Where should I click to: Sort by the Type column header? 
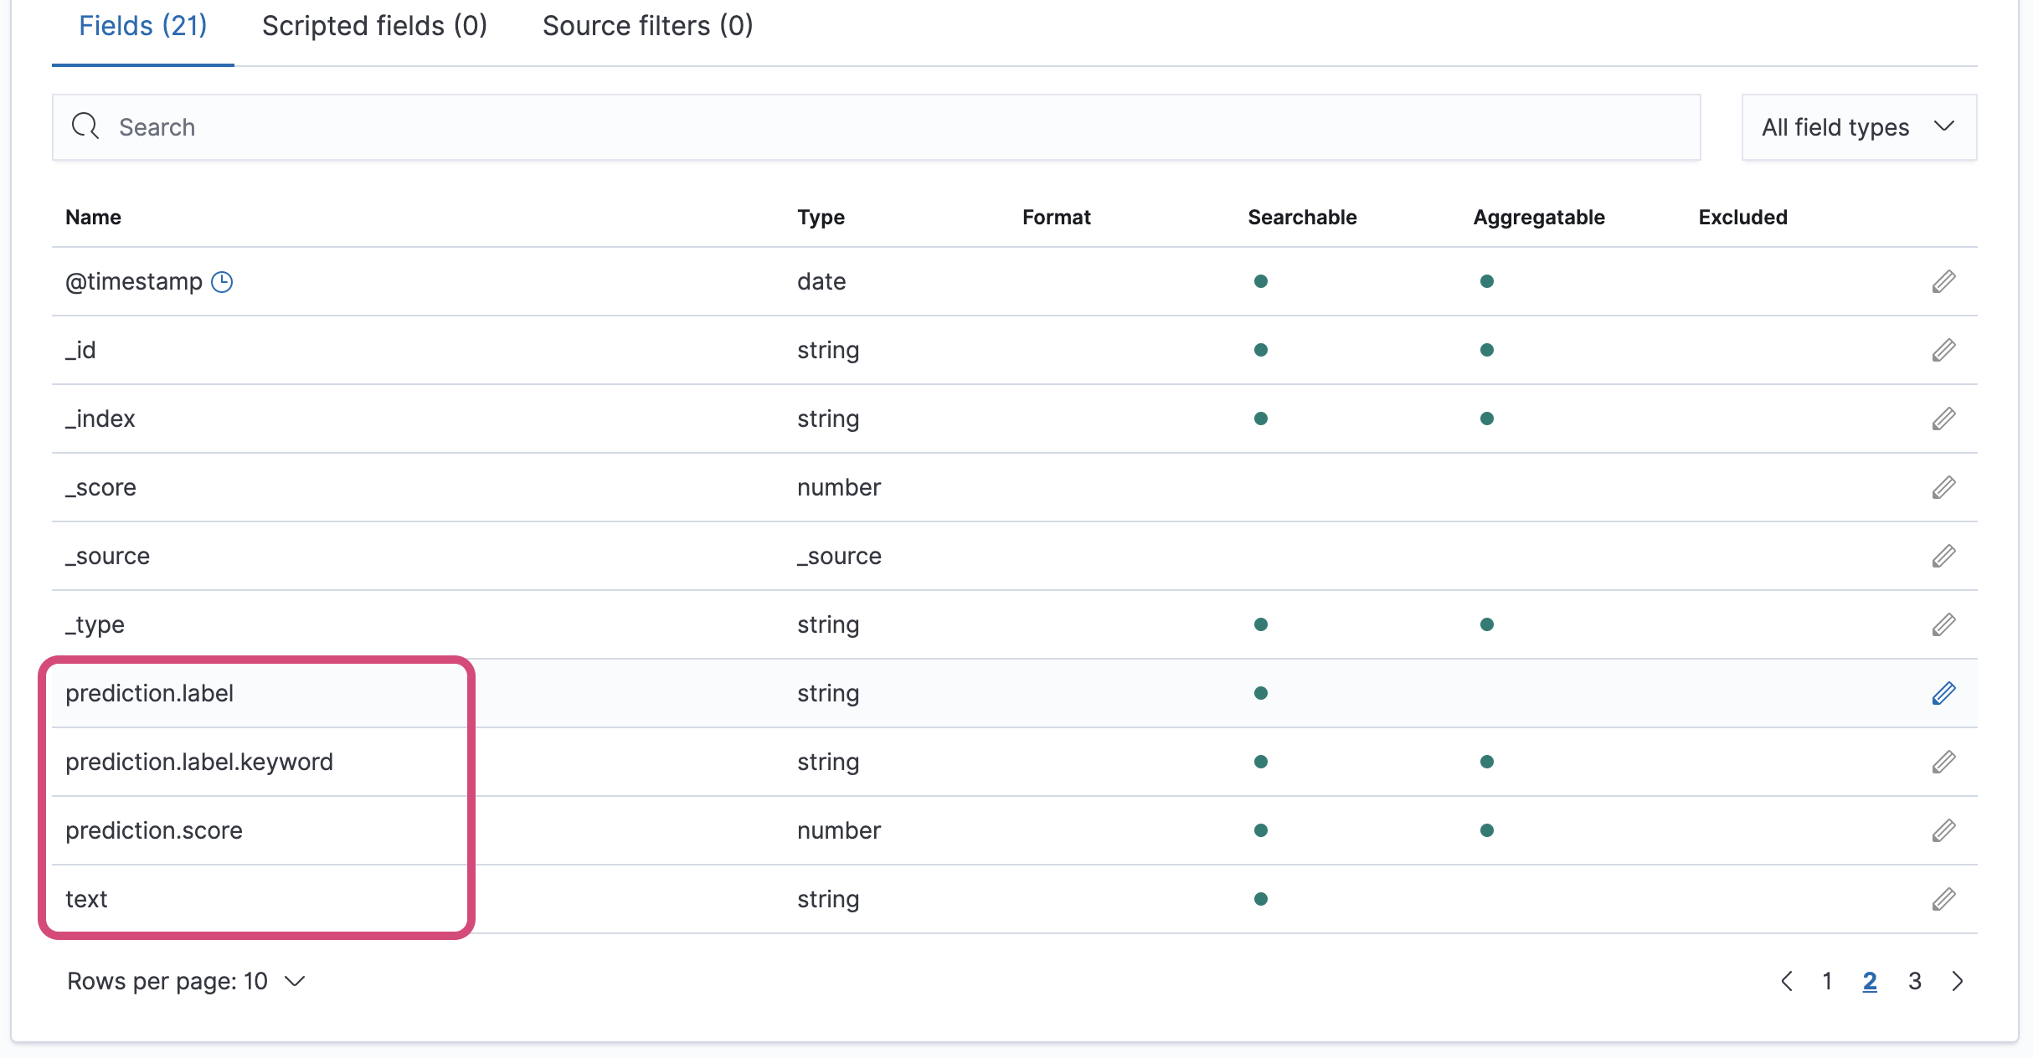point(821,218)
